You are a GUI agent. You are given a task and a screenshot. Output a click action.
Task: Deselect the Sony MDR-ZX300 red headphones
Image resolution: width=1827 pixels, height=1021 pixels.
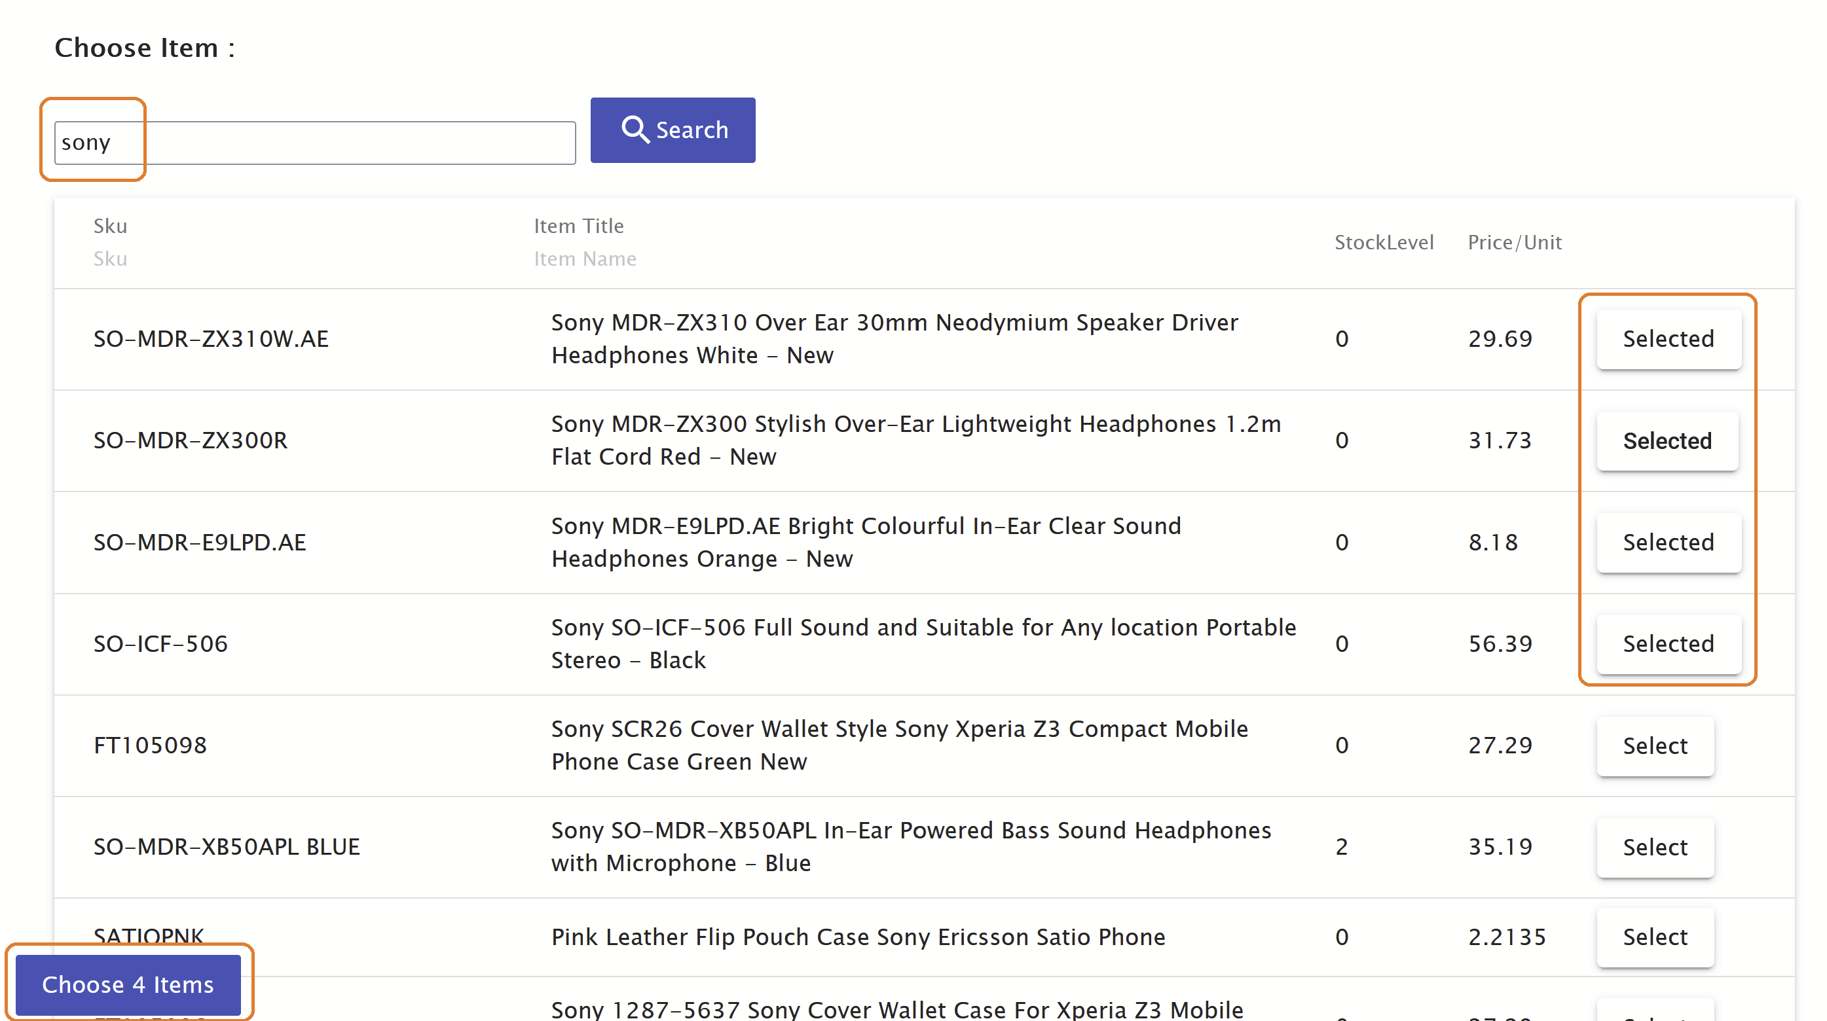1667,441
